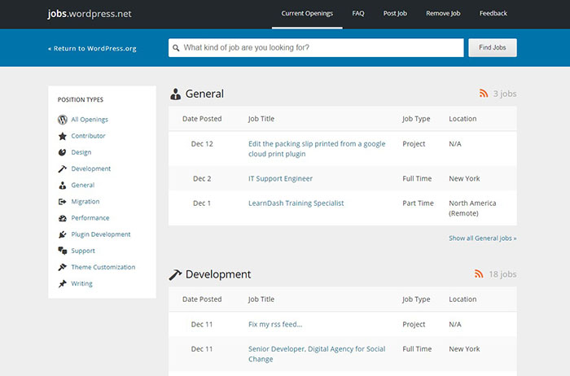Click the Migration arrow icon

point(63,202)
